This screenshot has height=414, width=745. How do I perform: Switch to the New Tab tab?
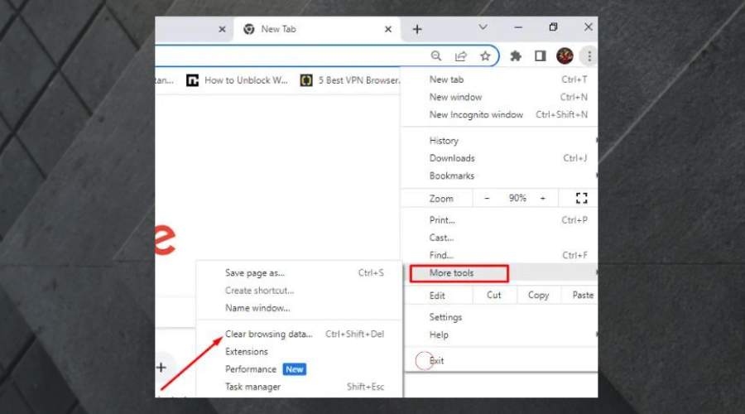coord(316,30)
